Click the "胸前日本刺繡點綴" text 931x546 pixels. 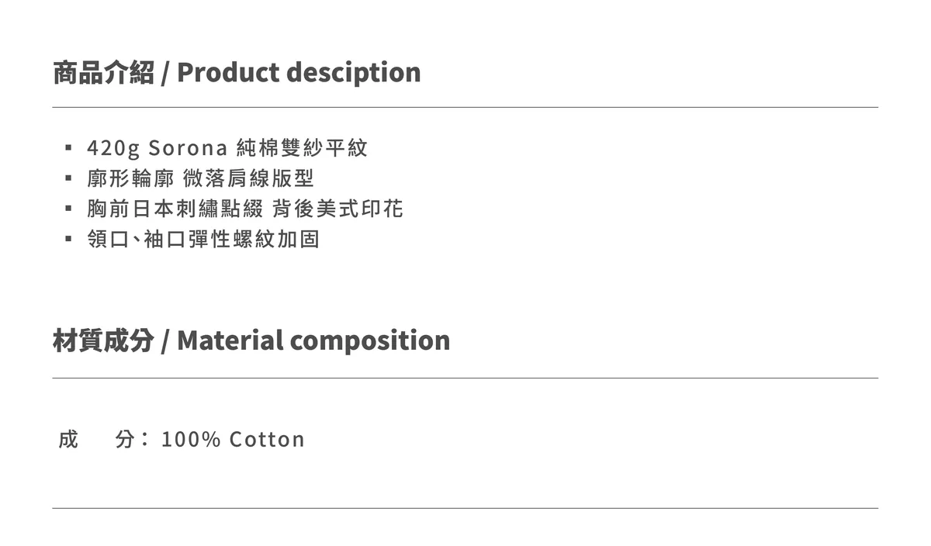(175, 209)
